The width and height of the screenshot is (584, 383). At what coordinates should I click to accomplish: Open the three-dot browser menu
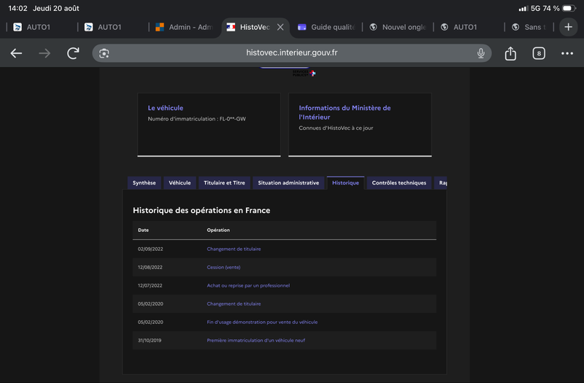(567, 53)
